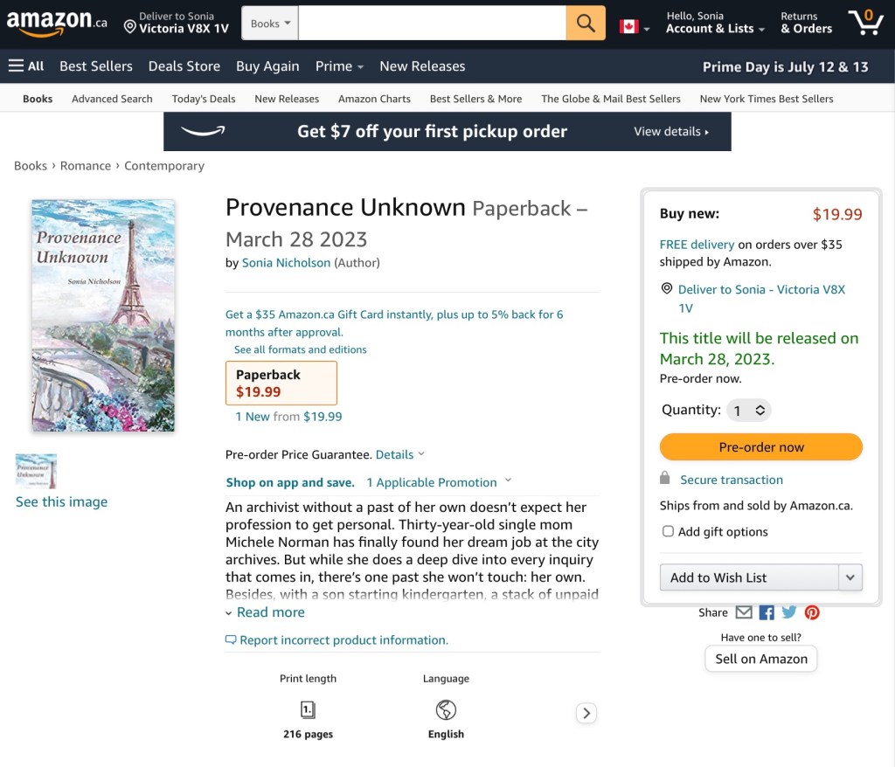Open the Books search category dropdown
The width and height of the screenshot is (895, 767).
point(270,24)
